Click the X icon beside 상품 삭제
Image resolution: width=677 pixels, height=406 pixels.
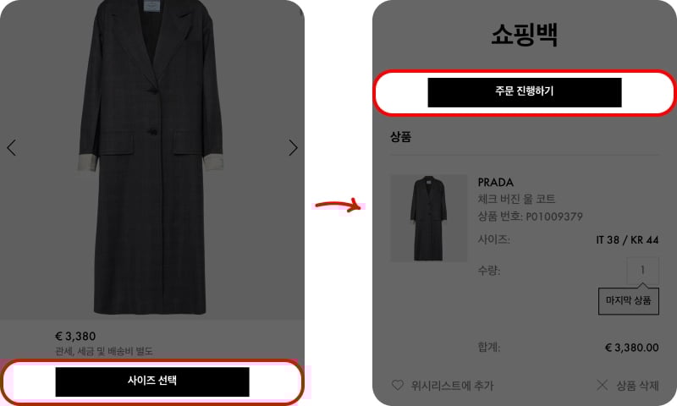point(602,385)
